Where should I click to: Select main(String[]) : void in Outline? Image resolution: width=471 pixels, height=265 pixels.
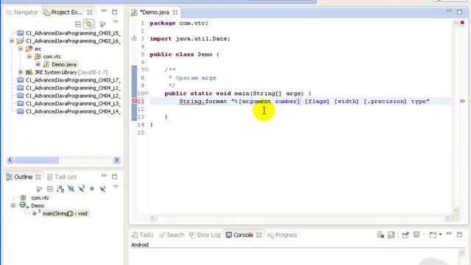coord(65,213)
